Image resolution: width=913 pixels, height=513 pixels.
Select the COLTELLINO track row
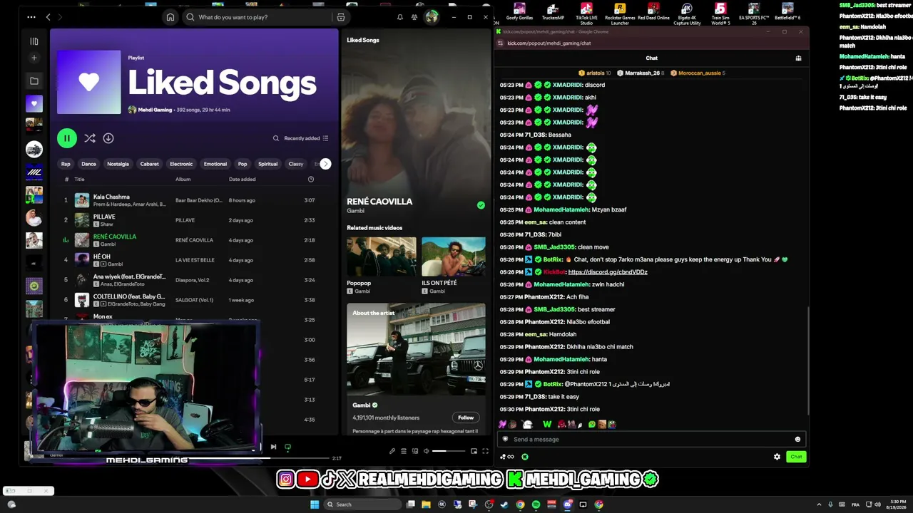click(195, 300)
